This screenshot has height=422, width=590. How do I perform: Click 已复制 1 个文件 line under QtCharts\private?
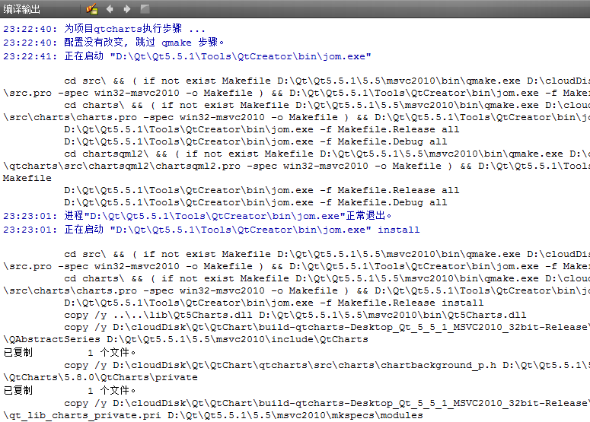coord(69,390)
